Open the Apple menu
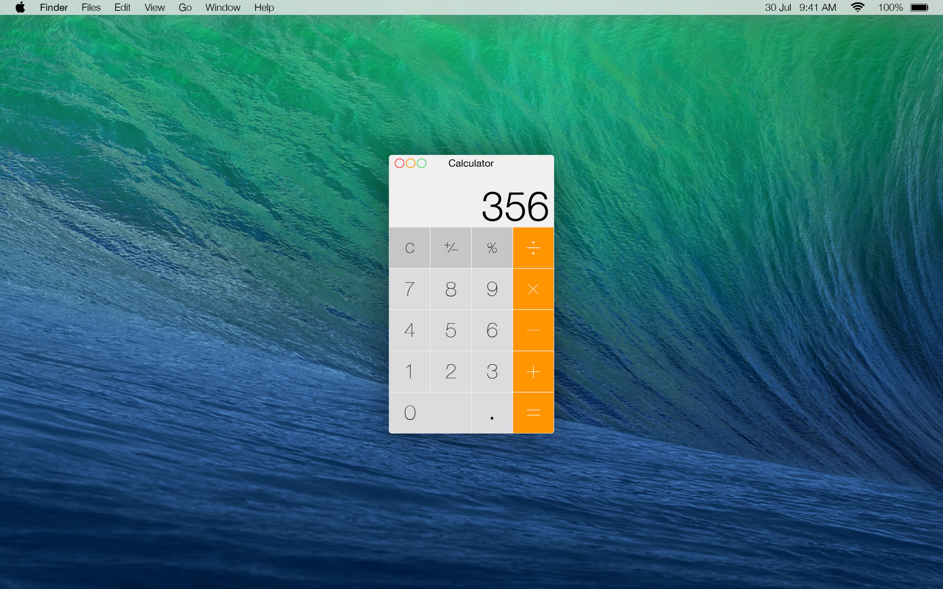 pyautogui.click(x=20, y=8)
